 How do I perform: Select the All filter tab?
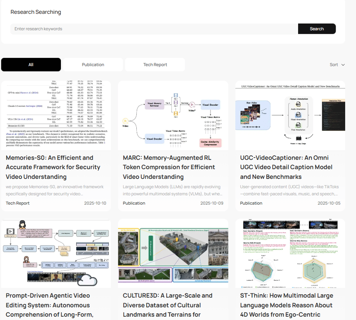pyautogui.click(x=31, y=65)
